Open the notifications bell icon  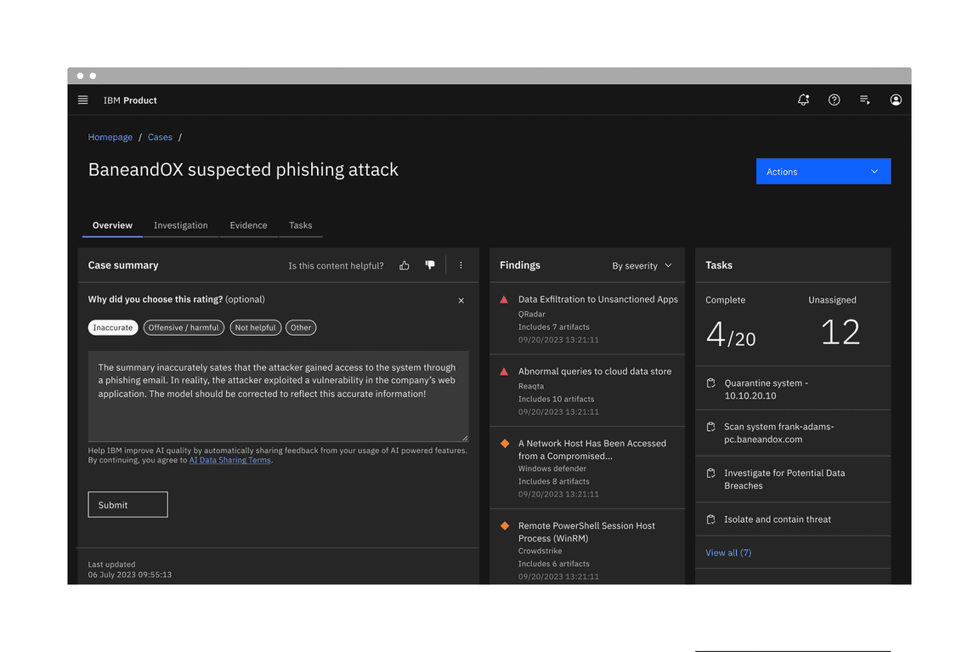pyautogui.click(x=803, y=99)
